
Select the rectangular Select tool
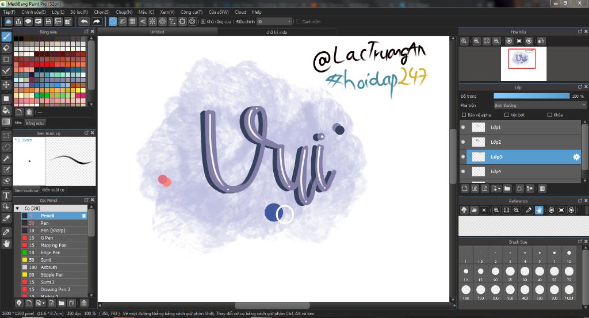[6, 135]
